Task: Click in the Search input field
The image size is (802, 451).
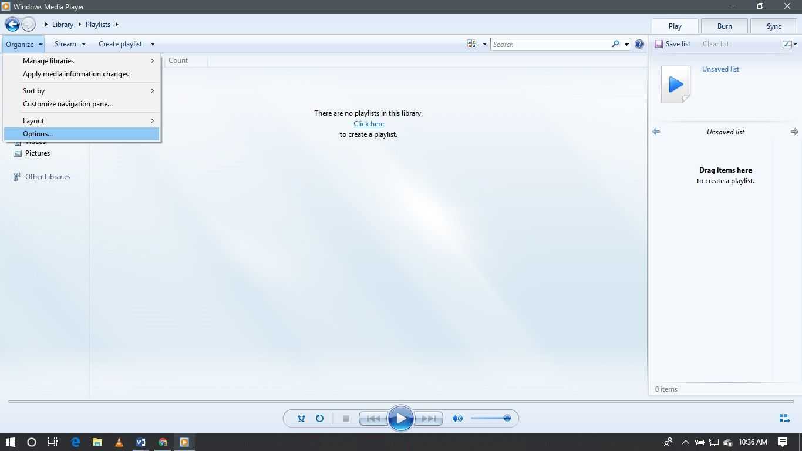Action: (551, 44)
